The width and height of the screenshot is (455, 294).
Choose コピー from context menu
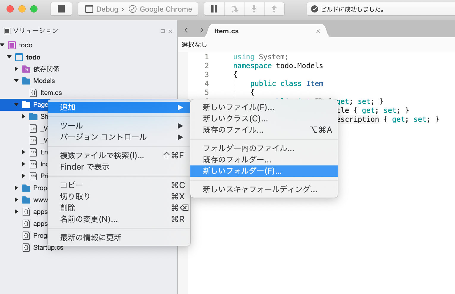click(x=119, y=185)
